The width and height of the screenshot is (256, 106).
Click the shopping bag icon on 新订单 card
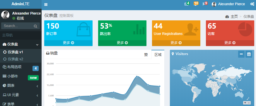tap(83, 29)
